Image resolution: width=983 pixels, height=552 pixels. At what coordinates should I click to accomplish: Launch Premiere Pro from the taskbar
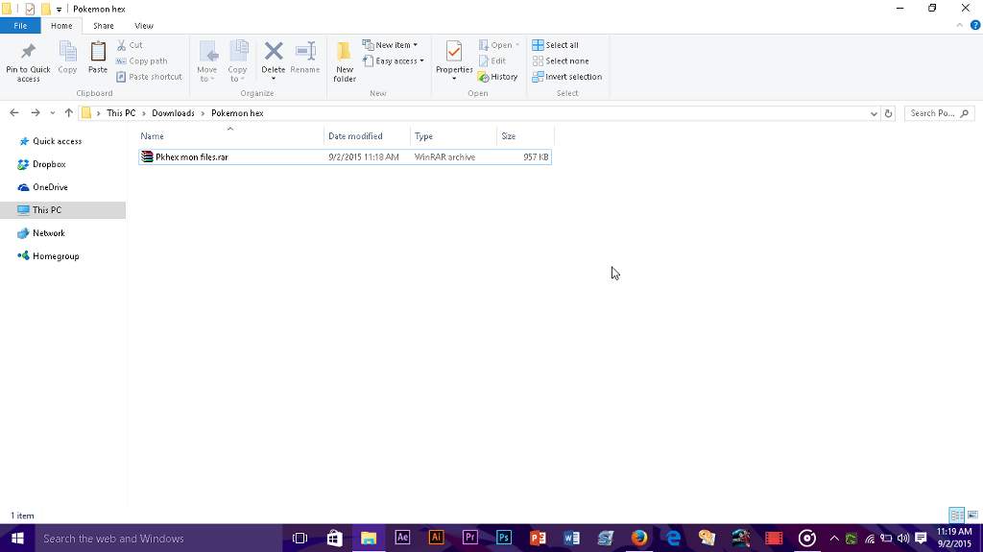pos(470,539)
